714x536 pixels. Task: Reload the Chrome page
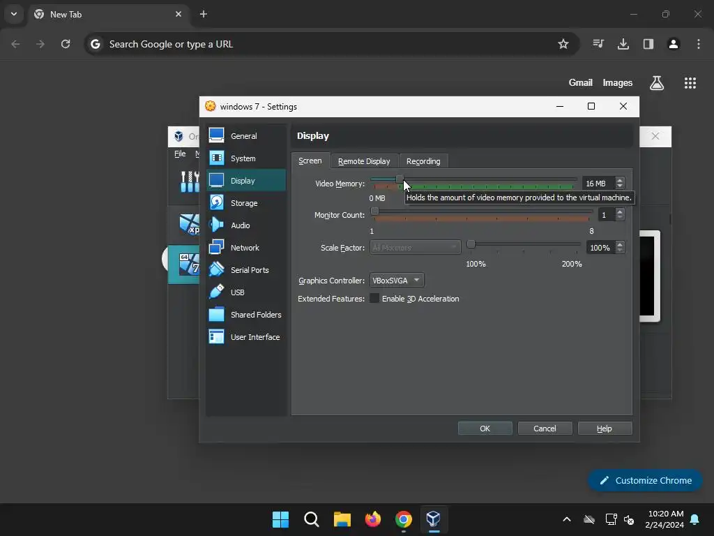pos(66,44)
